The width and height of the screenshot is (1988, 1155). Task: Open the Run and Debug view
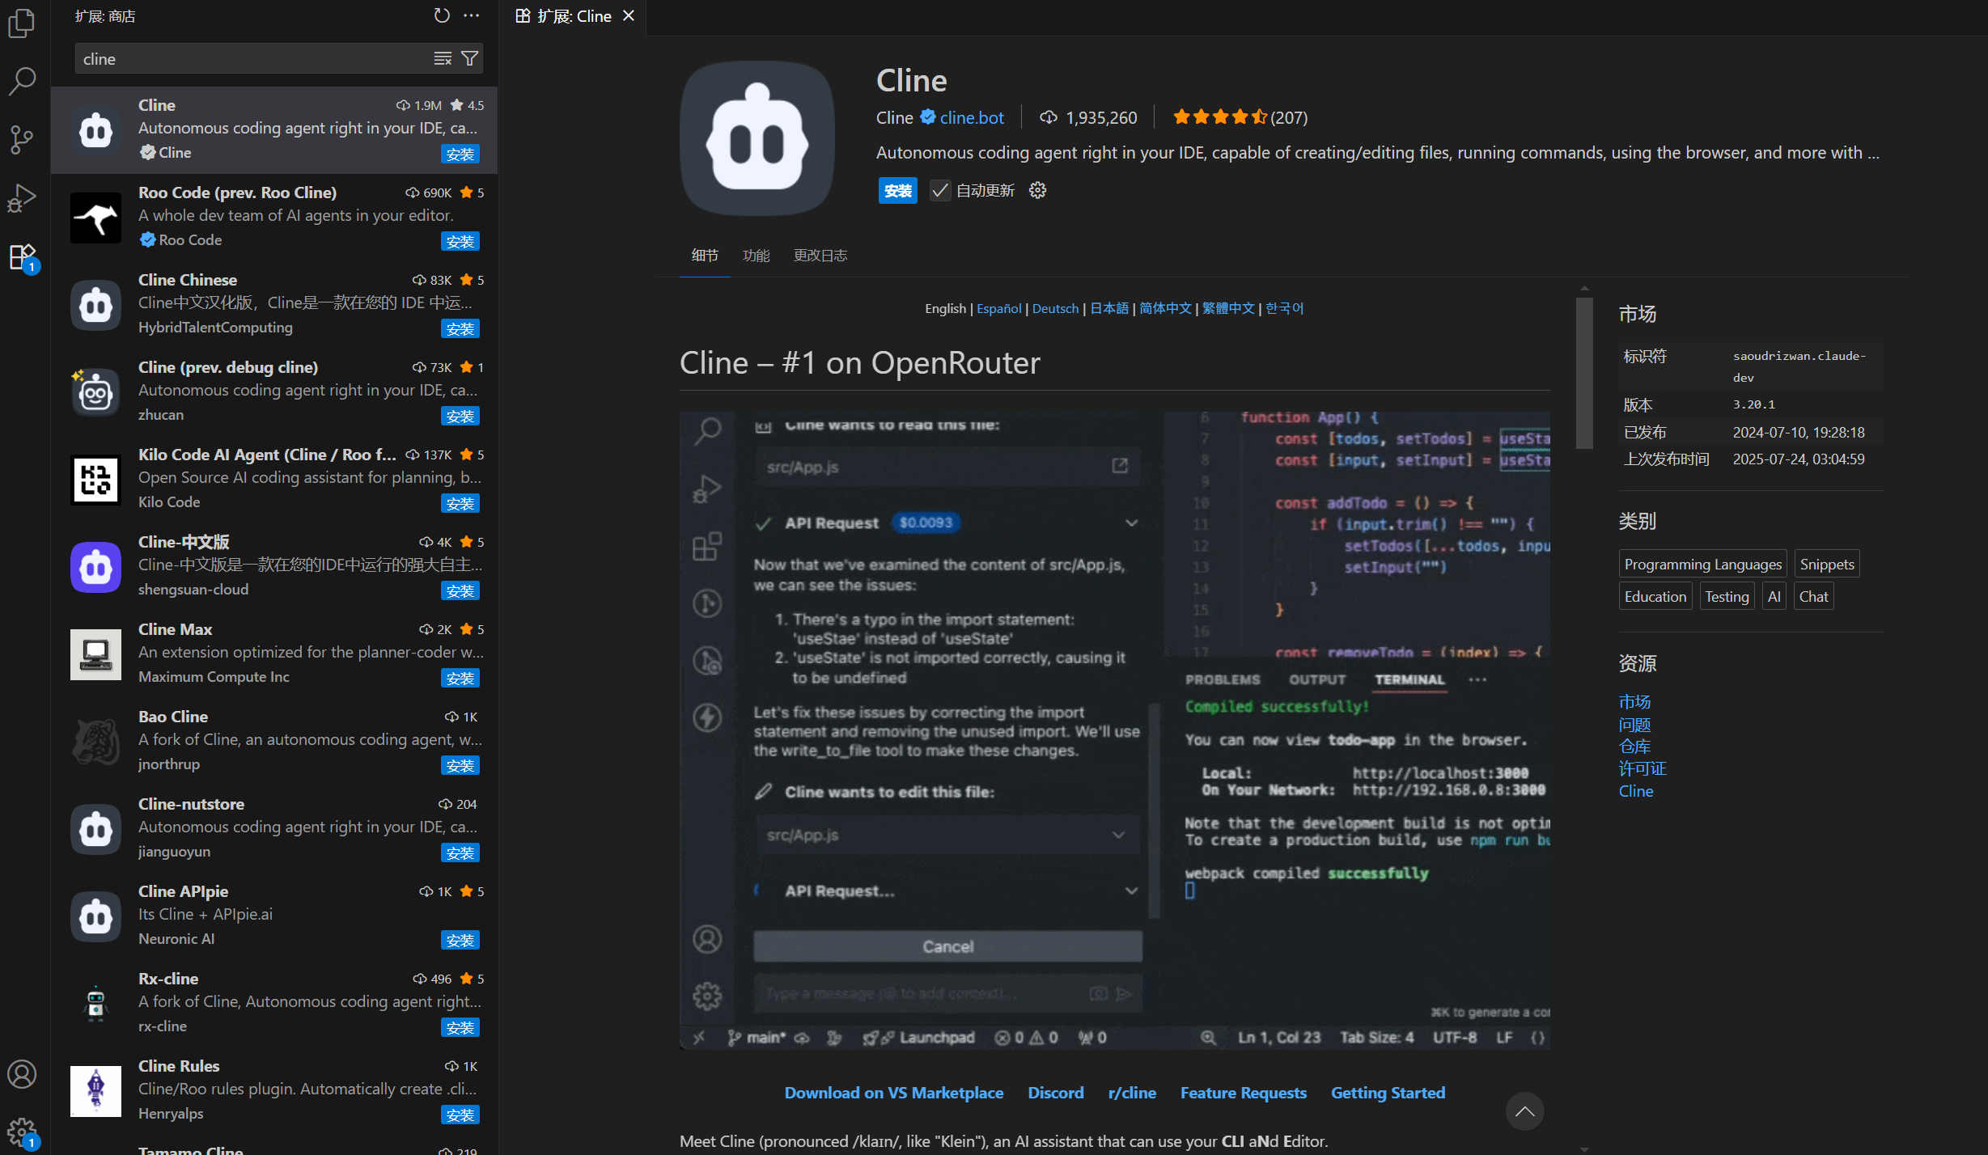point(22,198)
